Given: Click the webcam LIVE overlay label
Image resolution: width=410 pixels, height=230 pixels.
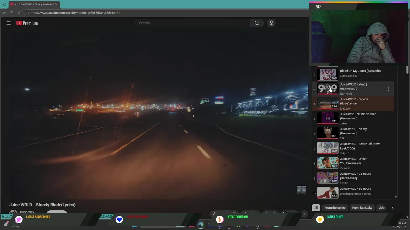Looking at the screenshot, I should 318,7.
